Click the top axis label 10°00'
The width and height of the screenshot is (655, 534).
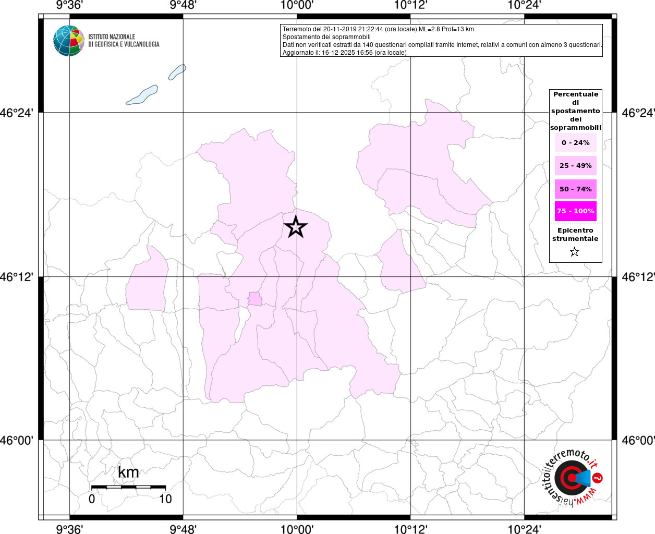[x=297, y=5]
